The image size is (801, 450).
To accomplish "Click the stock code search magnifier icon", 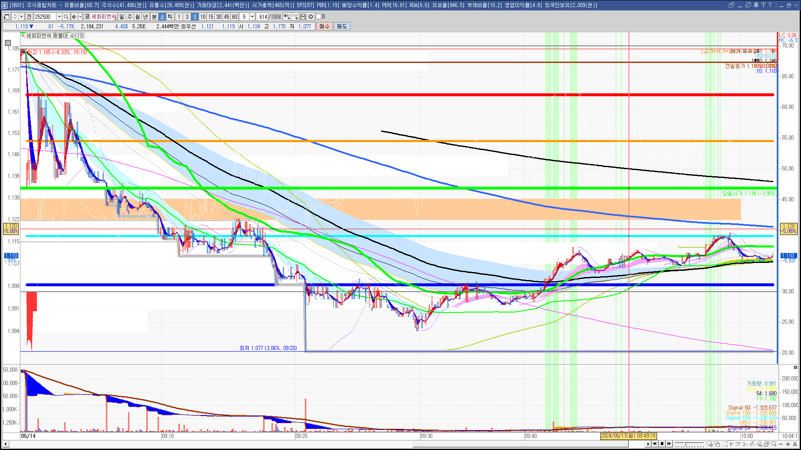I will tap(66, 17).
